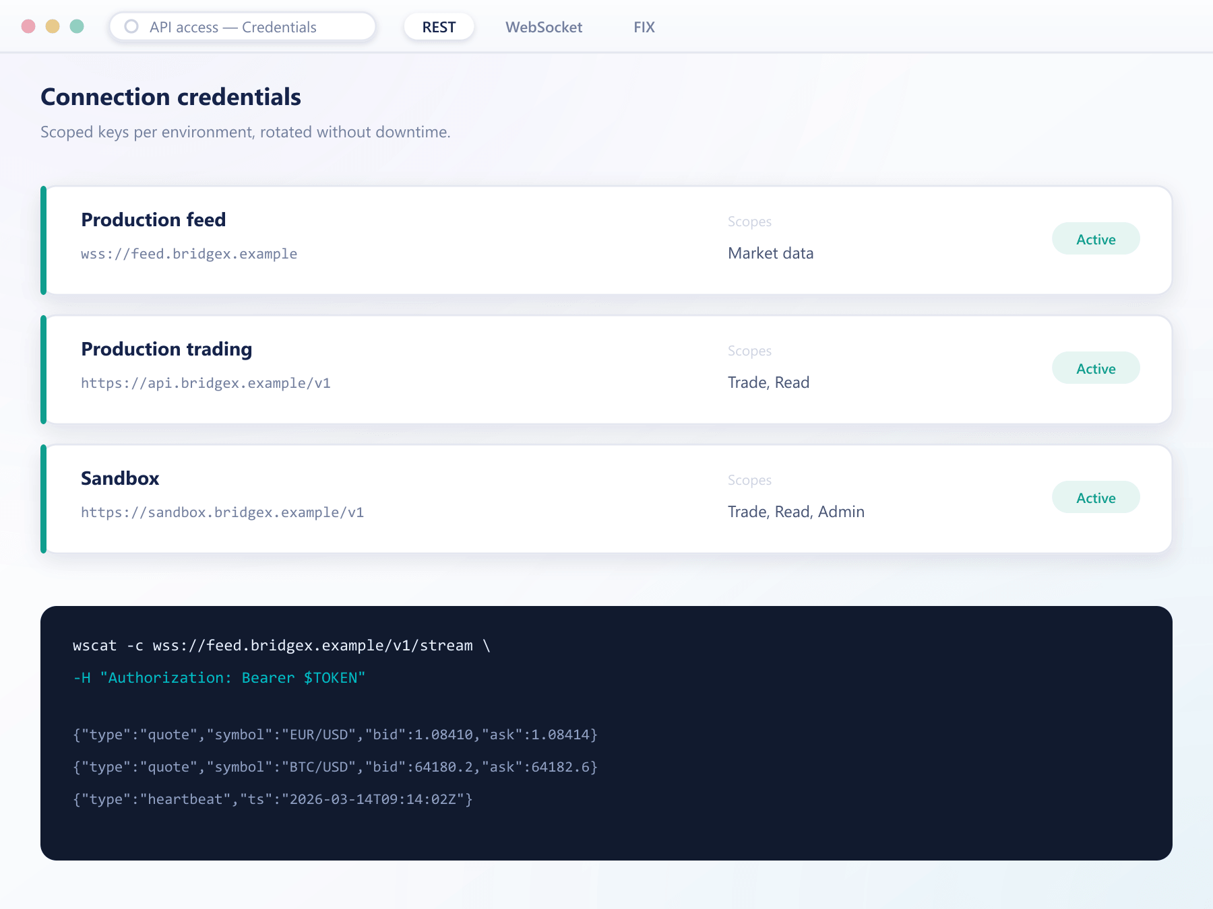Select the FIX tab

coord(644,27)
